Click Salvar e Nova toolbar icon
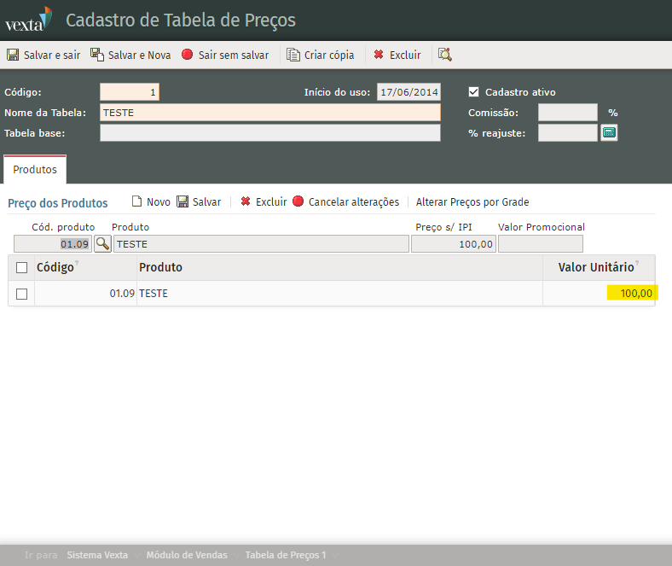Viewport: 672px width, 566px height. click(x=97, y=55)
